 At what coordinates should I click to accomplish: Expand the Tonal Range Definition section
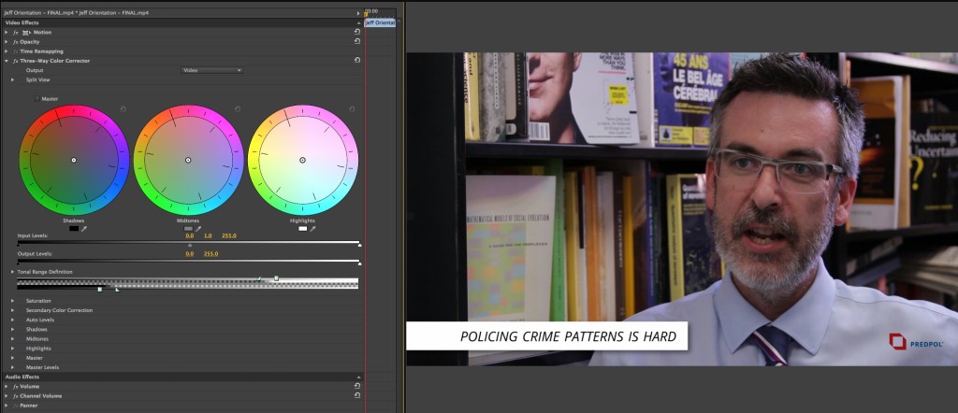pos(13,272)
